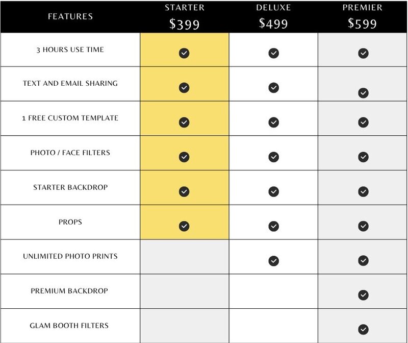This screenshot has width=408, height=343.
Task: Click the yellow Starter cell for Starter Backdrop
Action: pyautogui.click(x=185, y=187)
